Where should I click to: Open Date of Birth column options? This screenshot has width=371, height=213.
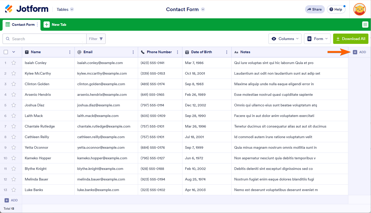pos(227,52)
